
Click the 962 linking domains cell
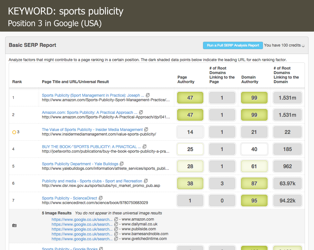[x=287, y=166]
